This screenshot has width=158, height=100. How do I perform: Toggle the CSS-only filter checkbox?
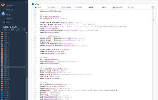(x=22, y=30)
